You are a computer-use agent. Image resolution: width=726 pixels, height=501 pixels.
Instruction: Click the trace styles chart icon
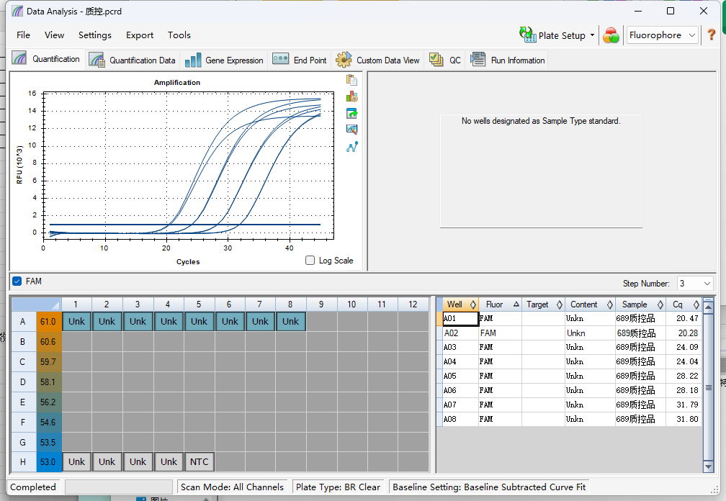[351, 96]
